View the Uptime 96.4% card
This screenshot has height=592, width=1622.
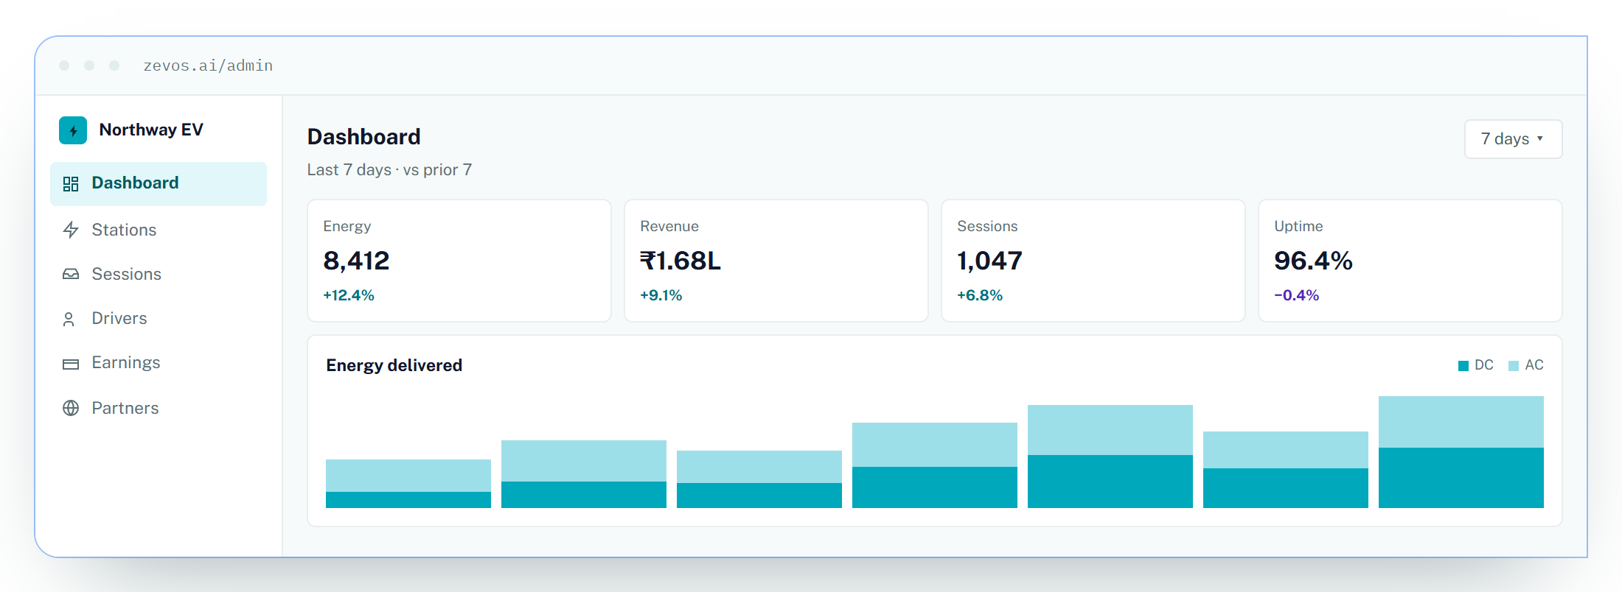click(x=1410, y=261)
